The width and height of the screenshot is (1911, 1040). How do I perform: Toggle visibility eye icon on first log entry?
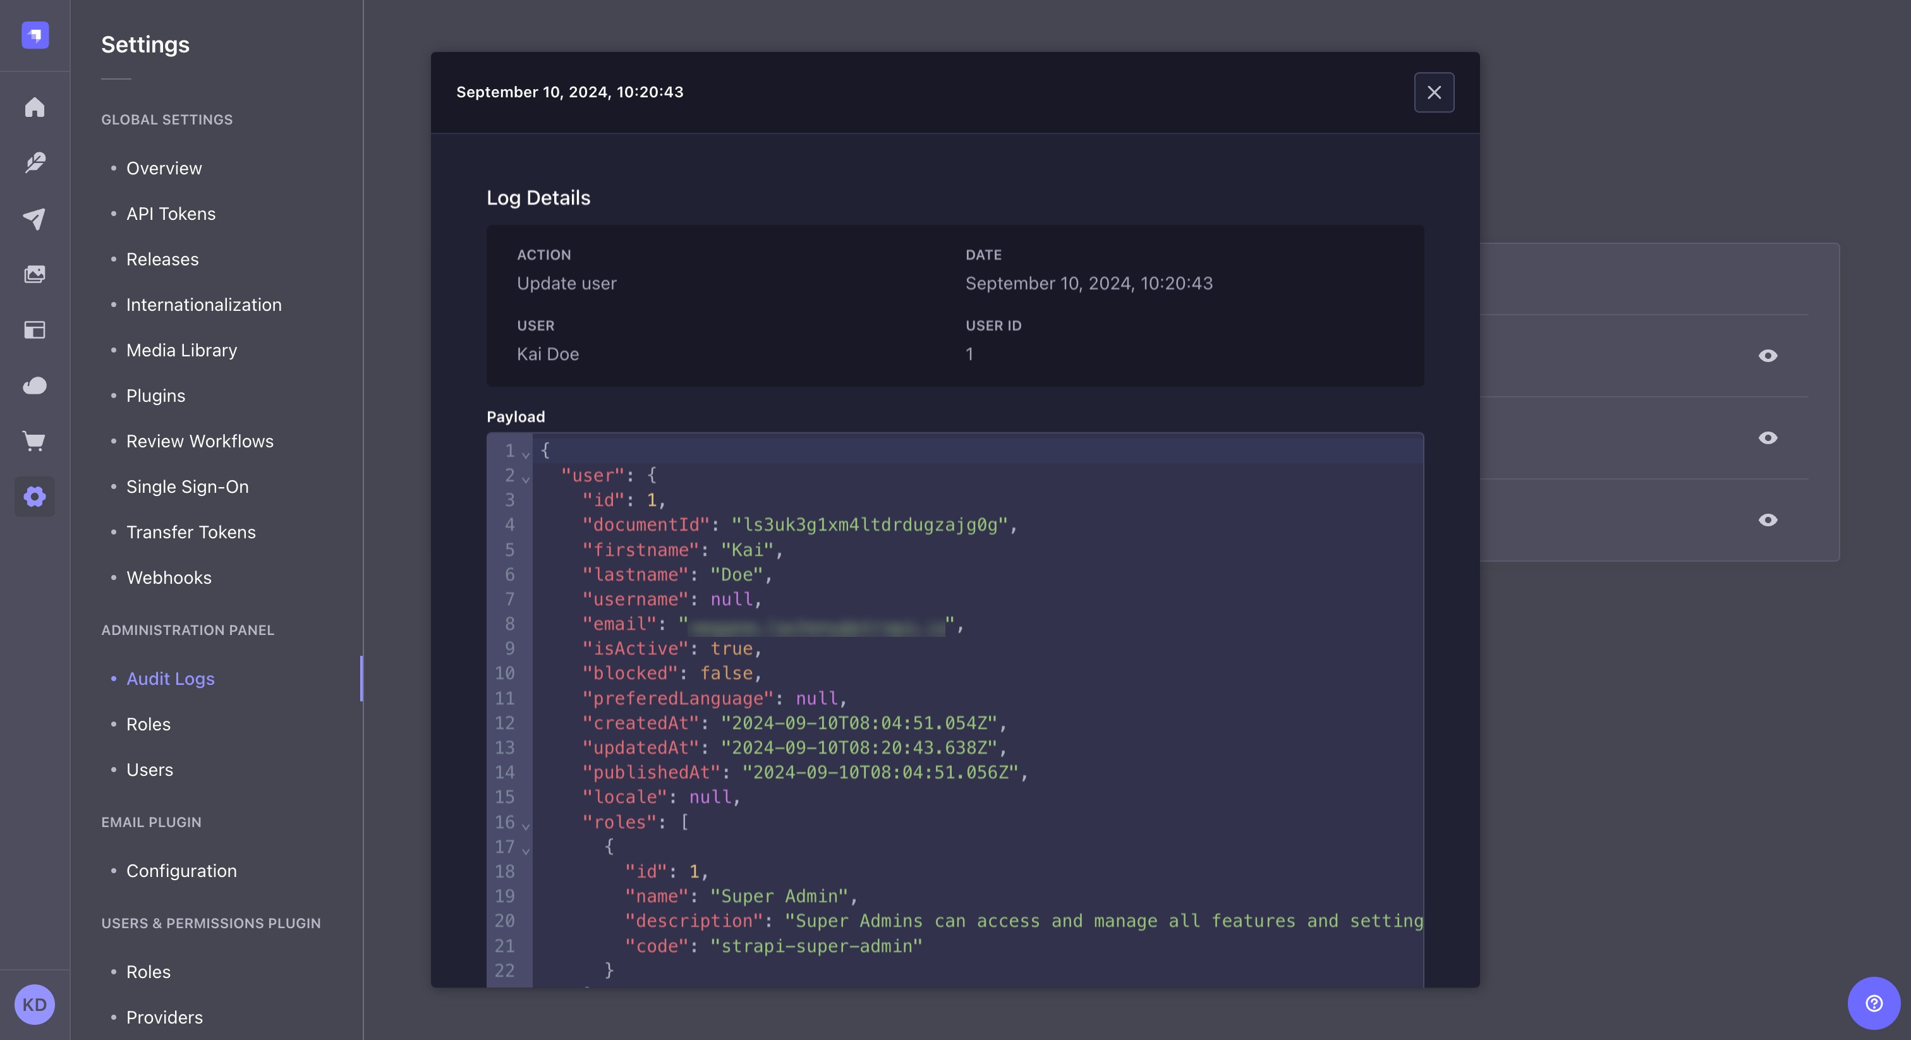1768,356
